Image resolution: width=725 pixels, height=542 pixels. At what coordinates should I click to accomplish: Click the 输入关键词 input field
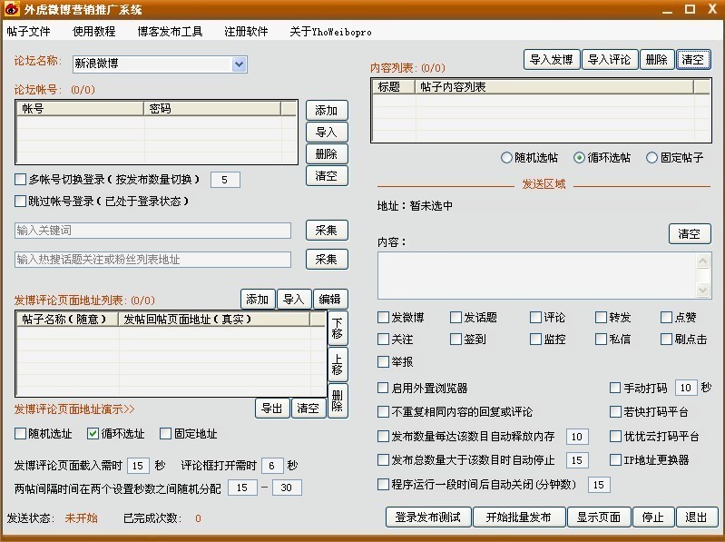click(152, 231)
